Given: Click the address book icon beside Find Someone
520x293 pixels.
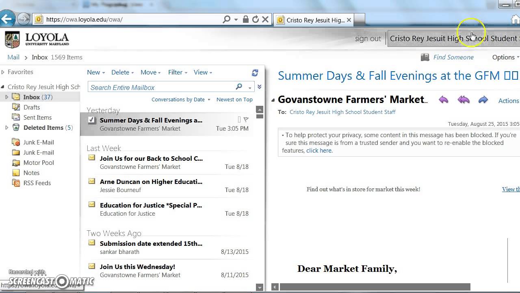Looking at the screenshot, I should [425, 57].
